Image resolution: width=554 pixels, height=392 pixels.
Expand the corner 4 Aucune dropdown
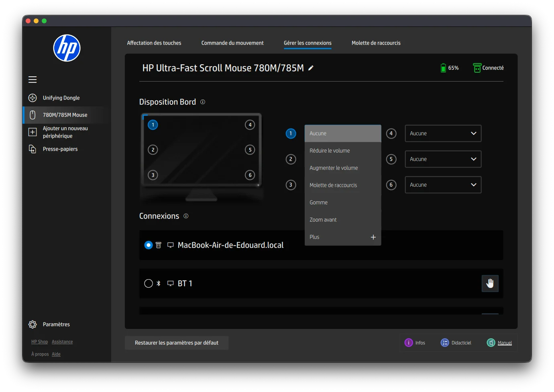(x=443, y=133)
